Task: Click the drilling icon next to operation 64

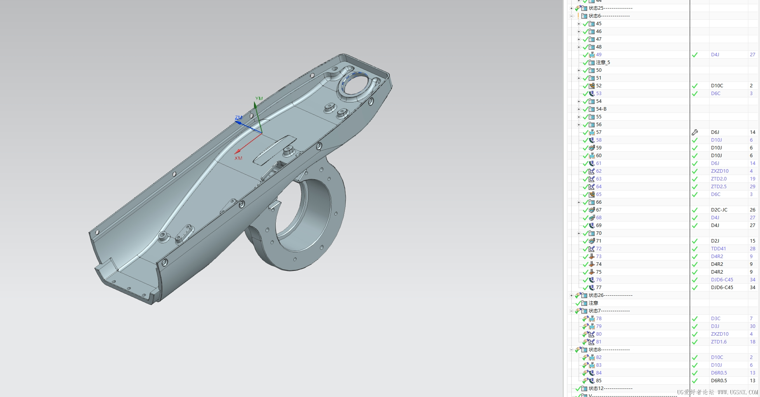Action: click(x=591, y=187)
